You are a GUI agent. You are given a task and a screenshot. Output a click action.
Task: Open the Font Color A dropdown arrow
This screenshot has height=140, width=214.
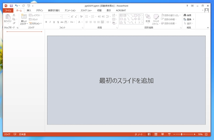pyautogui.click(x=82, y=22)
